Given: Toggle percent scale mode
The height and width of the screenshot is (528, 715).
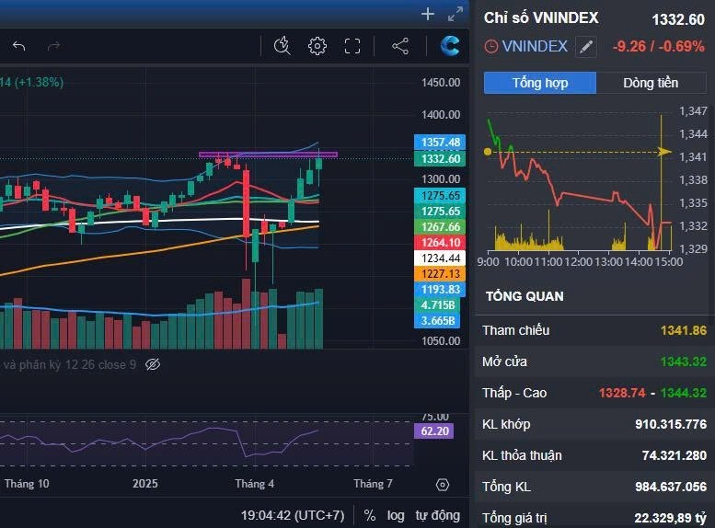Looking at the screenshot, I should pos(369,516).
